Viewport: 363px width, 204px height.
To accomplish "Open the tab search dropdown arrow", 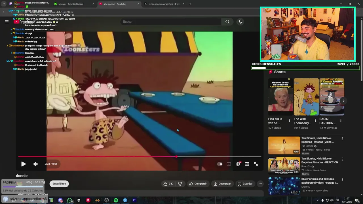I will [x=4, y=4].
